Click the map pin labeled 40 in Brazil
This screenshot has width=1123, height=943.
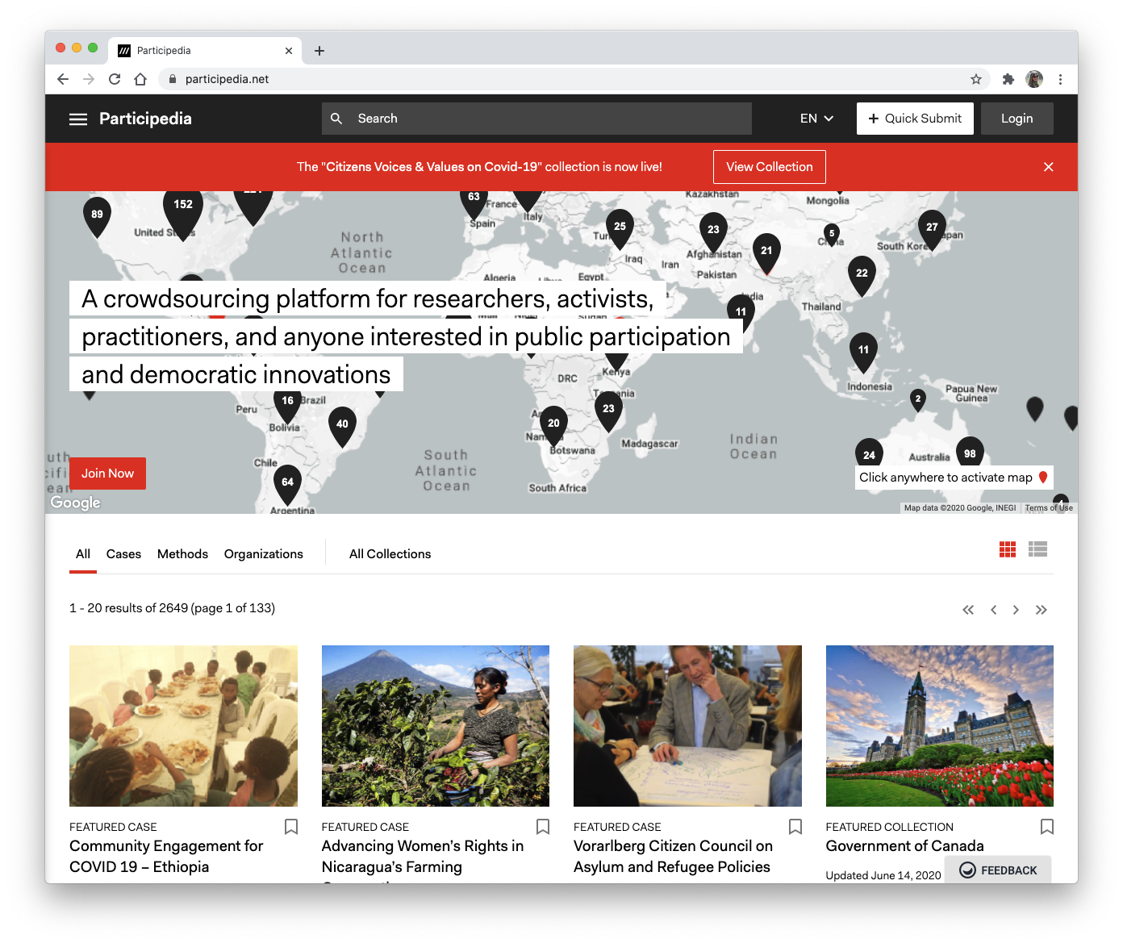coord(342,426)
